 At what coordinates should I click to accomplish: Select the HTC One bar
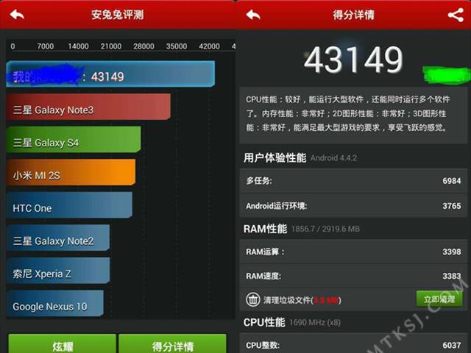(x=69, y=205)
